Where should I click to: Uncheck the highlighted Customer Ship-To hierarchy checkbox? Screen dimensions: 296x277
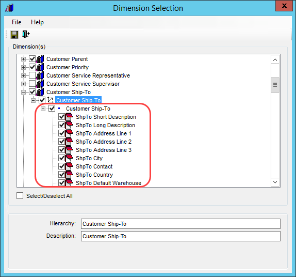pyautogui.click(x=42, y=100)
